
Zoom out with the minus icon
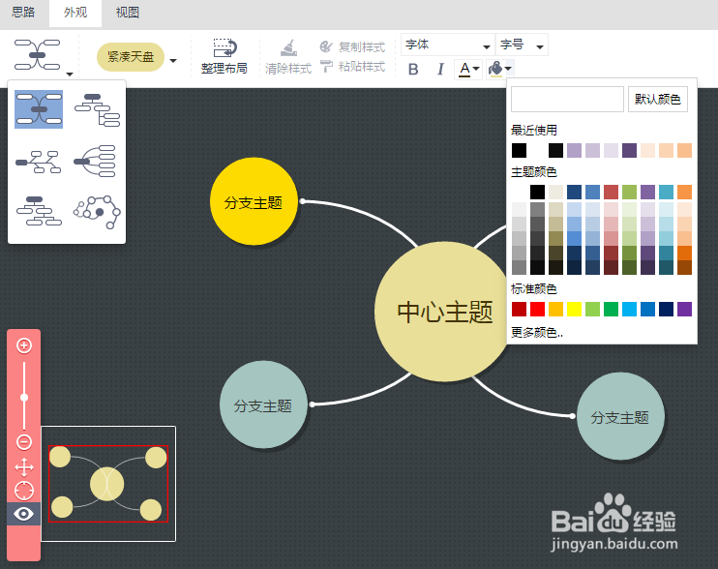(x=24, y=442)
